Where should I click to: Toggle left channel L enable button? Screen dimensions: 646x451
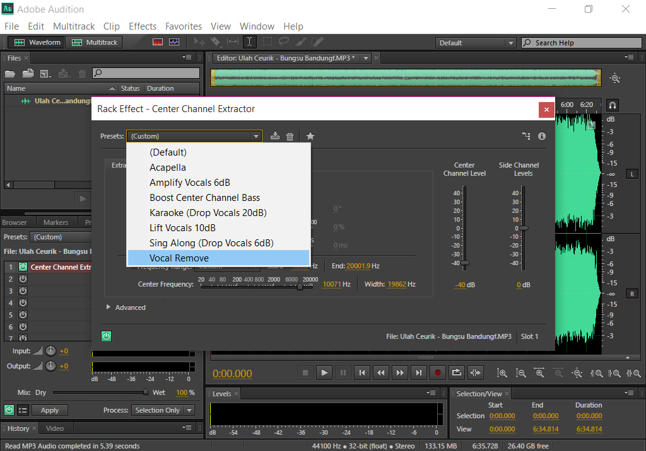click(632, 174)
